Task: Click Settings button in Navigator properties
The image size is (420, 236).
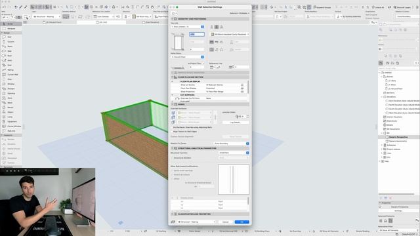Action: coord(398,211)
